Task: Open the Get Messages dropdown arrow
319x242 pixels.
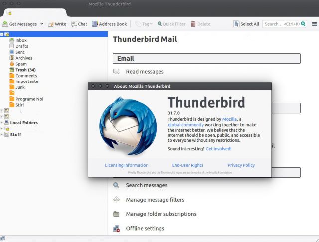Action: pos(42,24)
